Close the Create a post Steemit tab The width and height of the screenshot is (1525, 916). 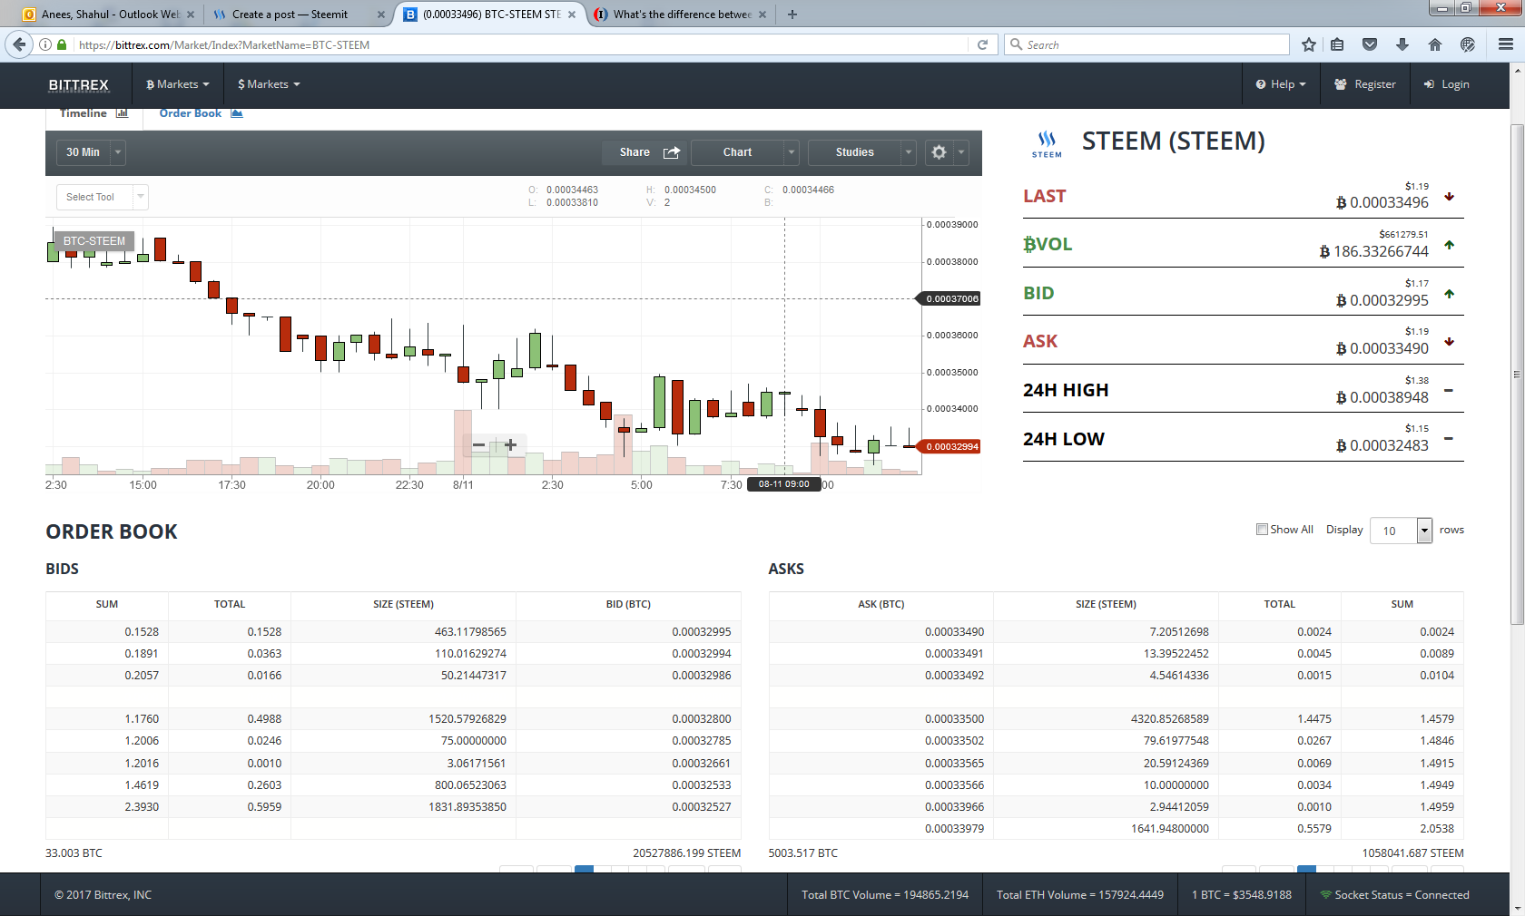click(381, 15)
